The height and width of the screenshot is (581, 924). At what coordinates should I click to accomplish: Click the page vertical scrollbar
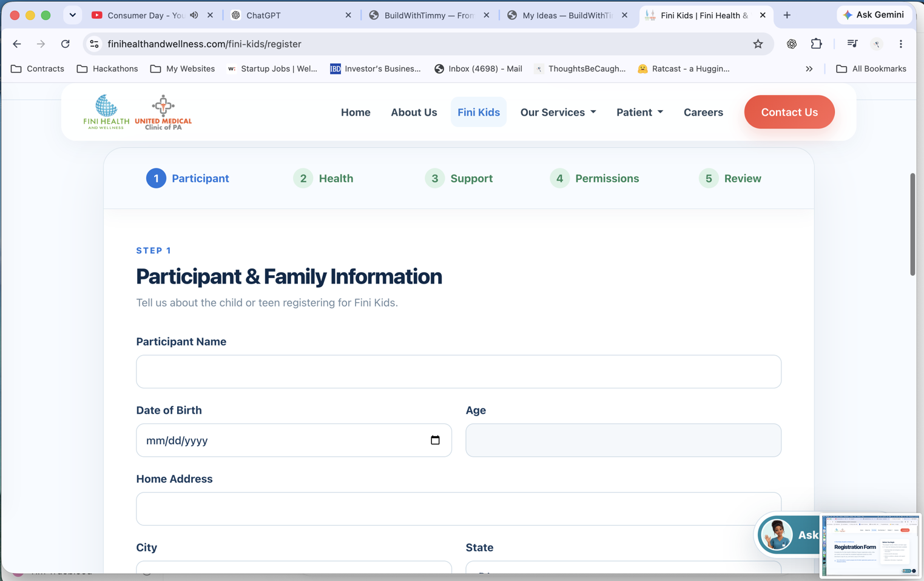click(912, 225)
